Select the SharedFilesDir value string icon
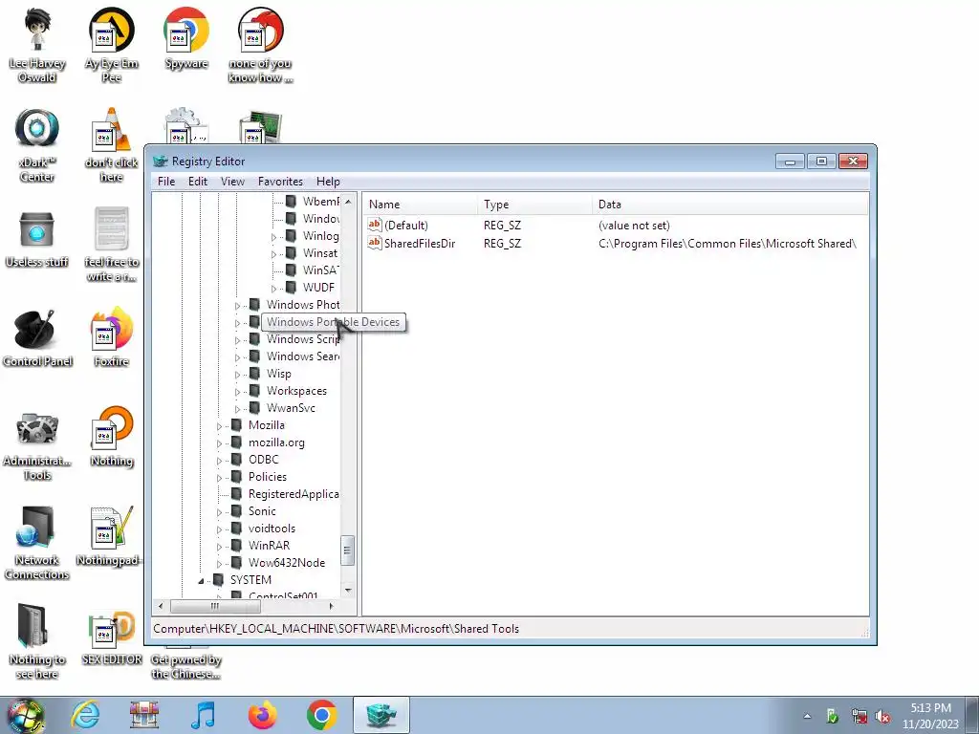Image resolution: width=979 pixels, height=734 pixels. [x=375, y=243]
